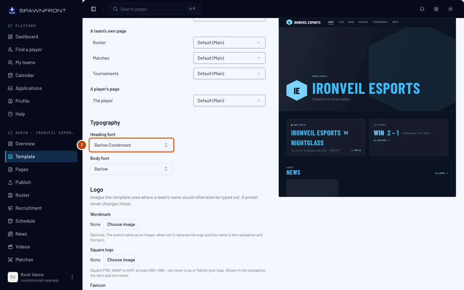Open settings gear in top bar
This screenshot has height=290, width=464.
(436, 9)
